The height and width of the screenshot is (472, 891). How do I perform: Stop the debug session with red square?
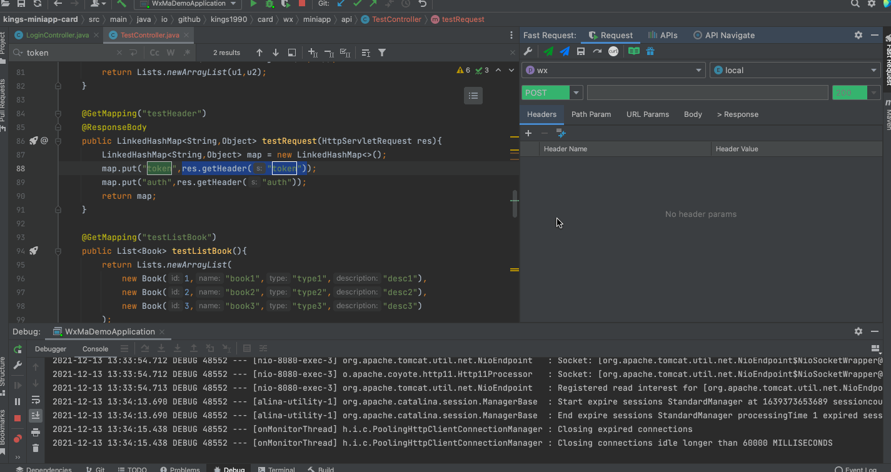click(18, 418)
